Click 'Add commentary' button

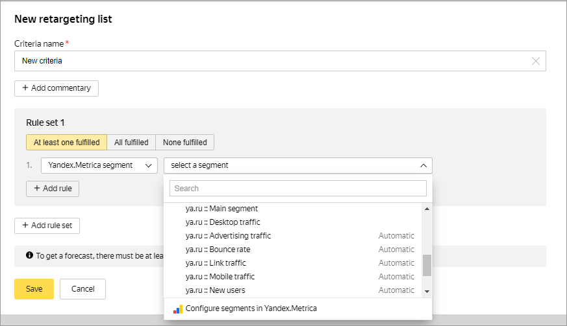coord(57,88)
